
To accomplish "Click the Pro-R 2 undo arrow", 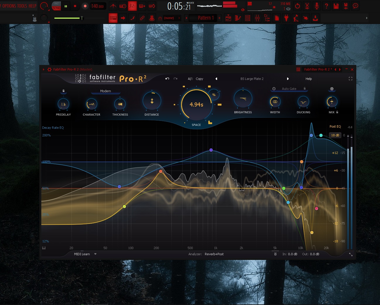I will click(x=167, y=79).
